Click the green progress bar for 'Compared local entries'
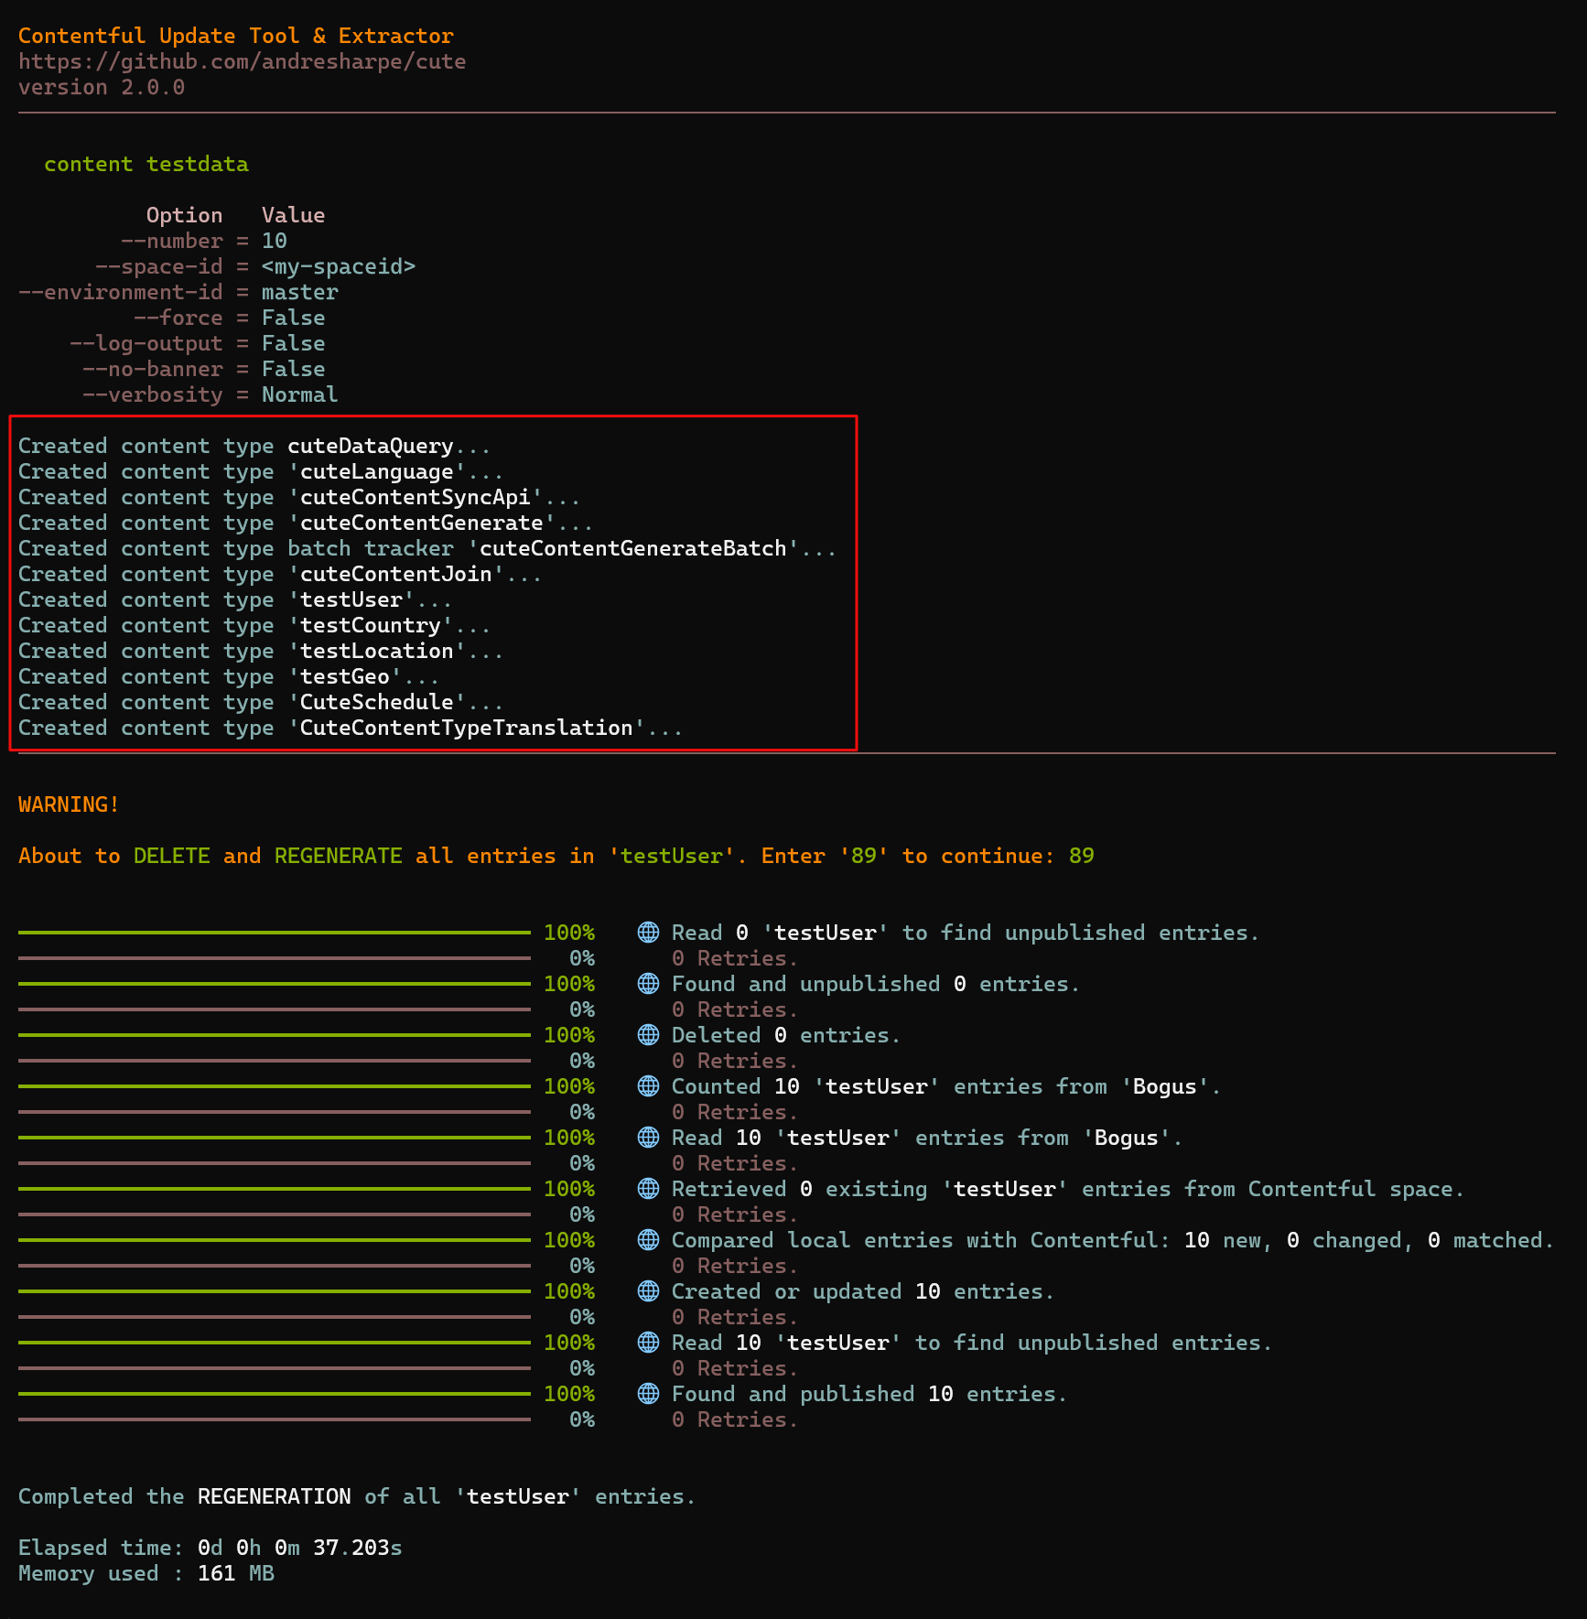1587x1619 pixels. (275, 1240)
